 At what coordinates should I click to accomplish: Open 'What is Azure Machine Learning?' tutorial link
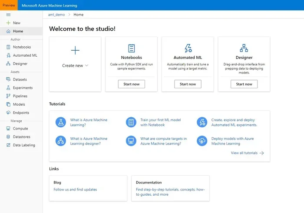89,123
